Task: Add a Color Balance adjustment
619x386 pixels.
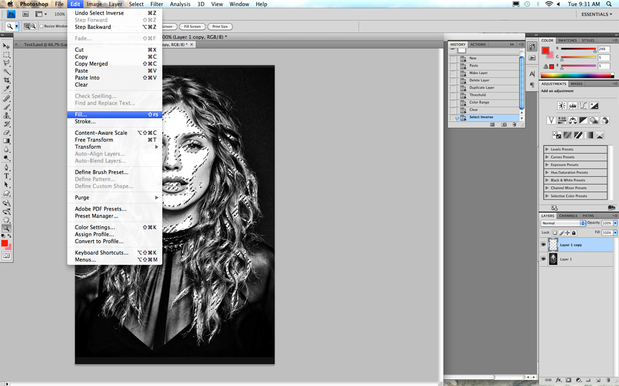Action: tap(573, 120)
